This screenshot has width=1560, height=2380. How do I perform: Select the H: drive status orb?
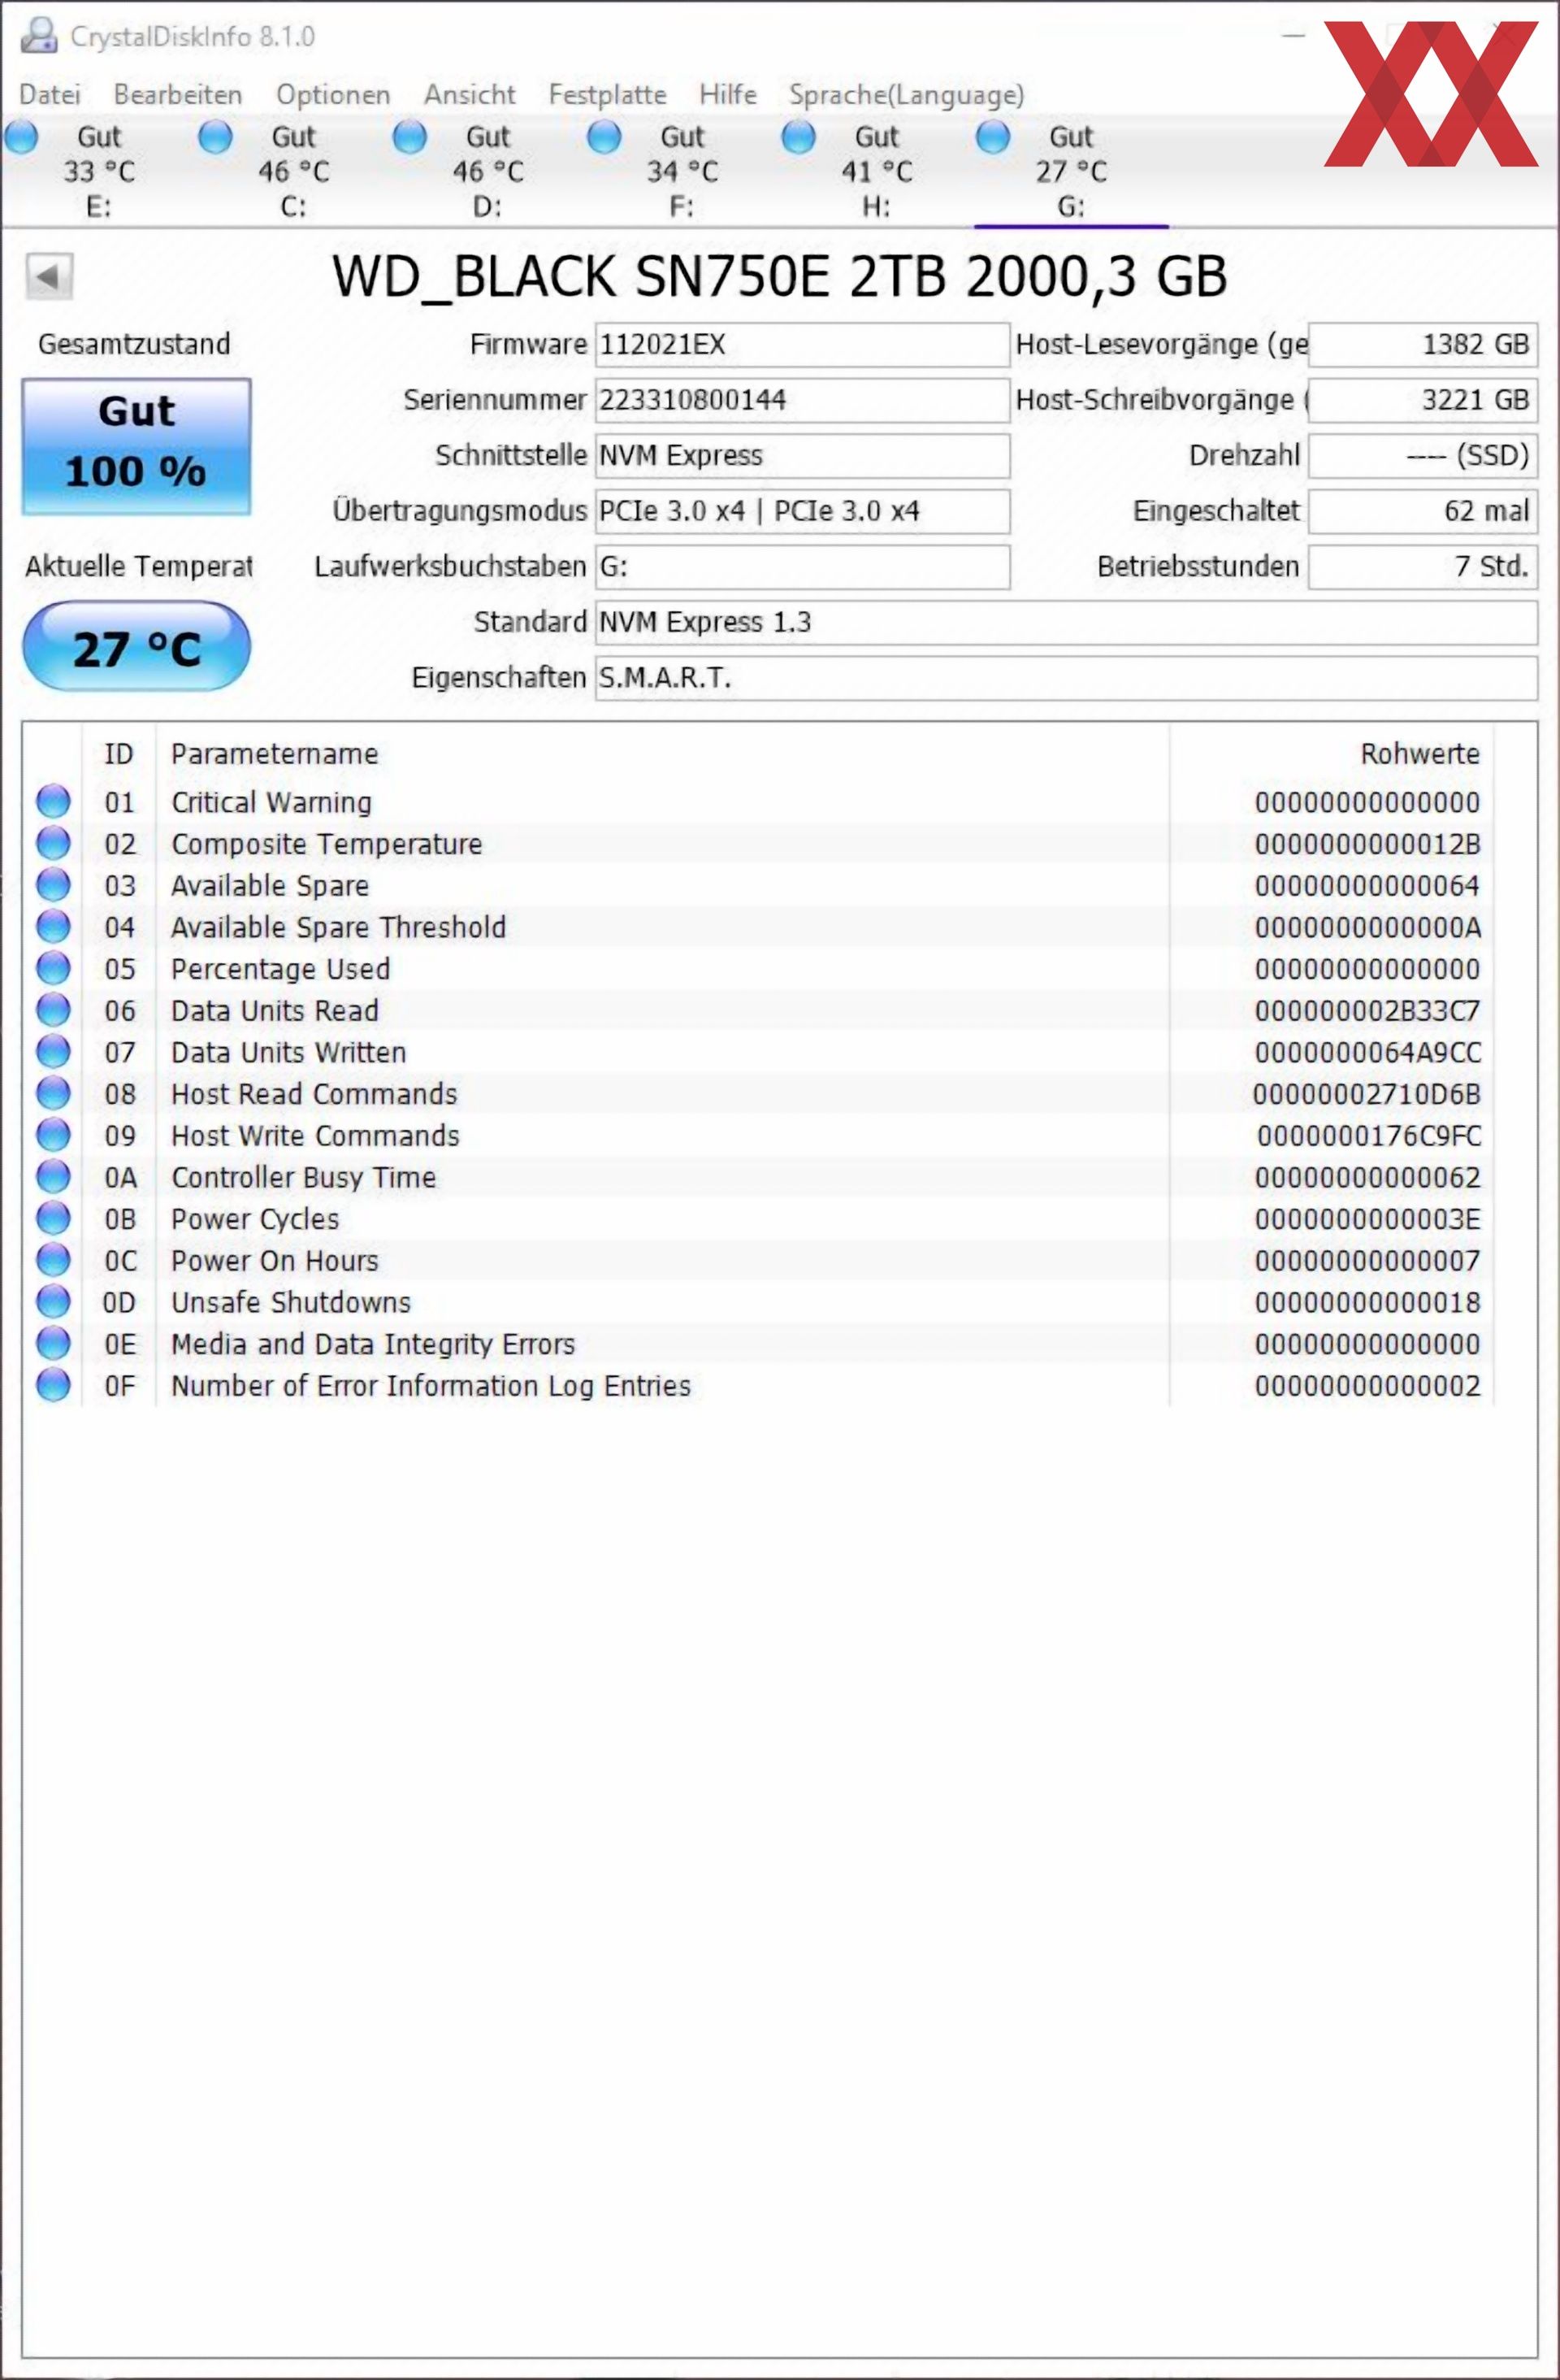(x=798, y=137)
